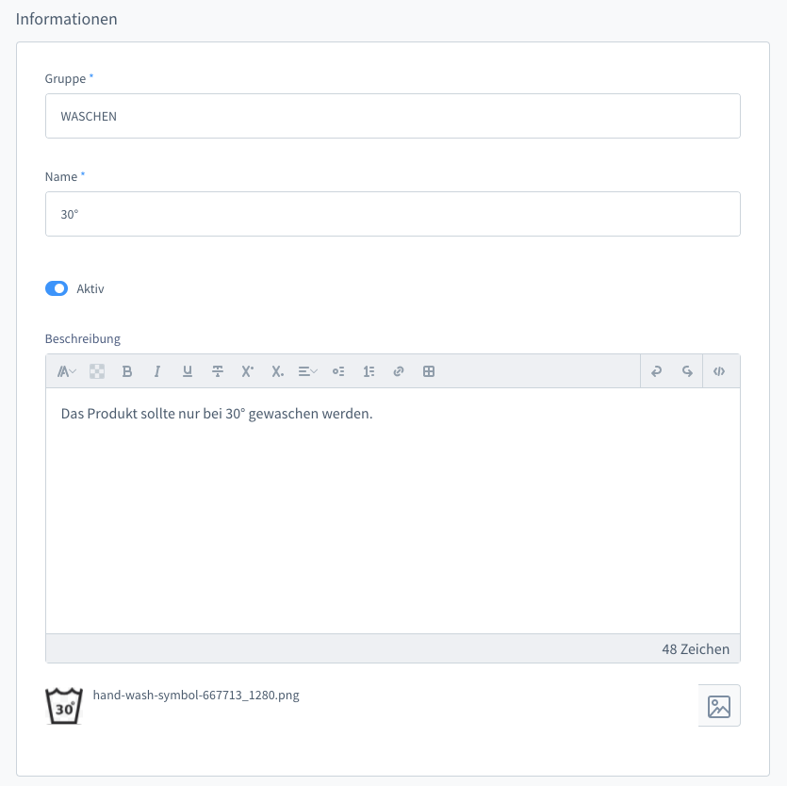Click the Gruppe input field
This screenshot has width=787, height=786.
click(392, 116)
